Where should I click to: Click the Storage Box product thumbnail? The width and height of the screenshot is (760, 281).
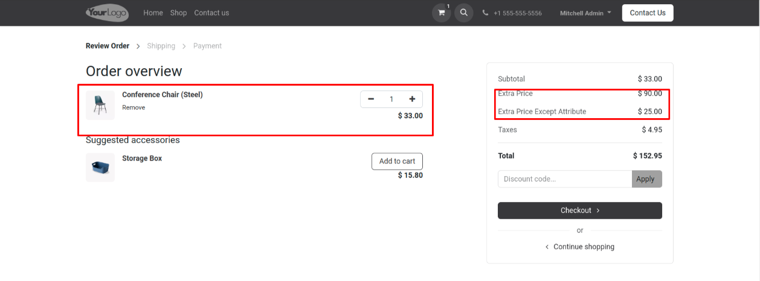point(100,168)
